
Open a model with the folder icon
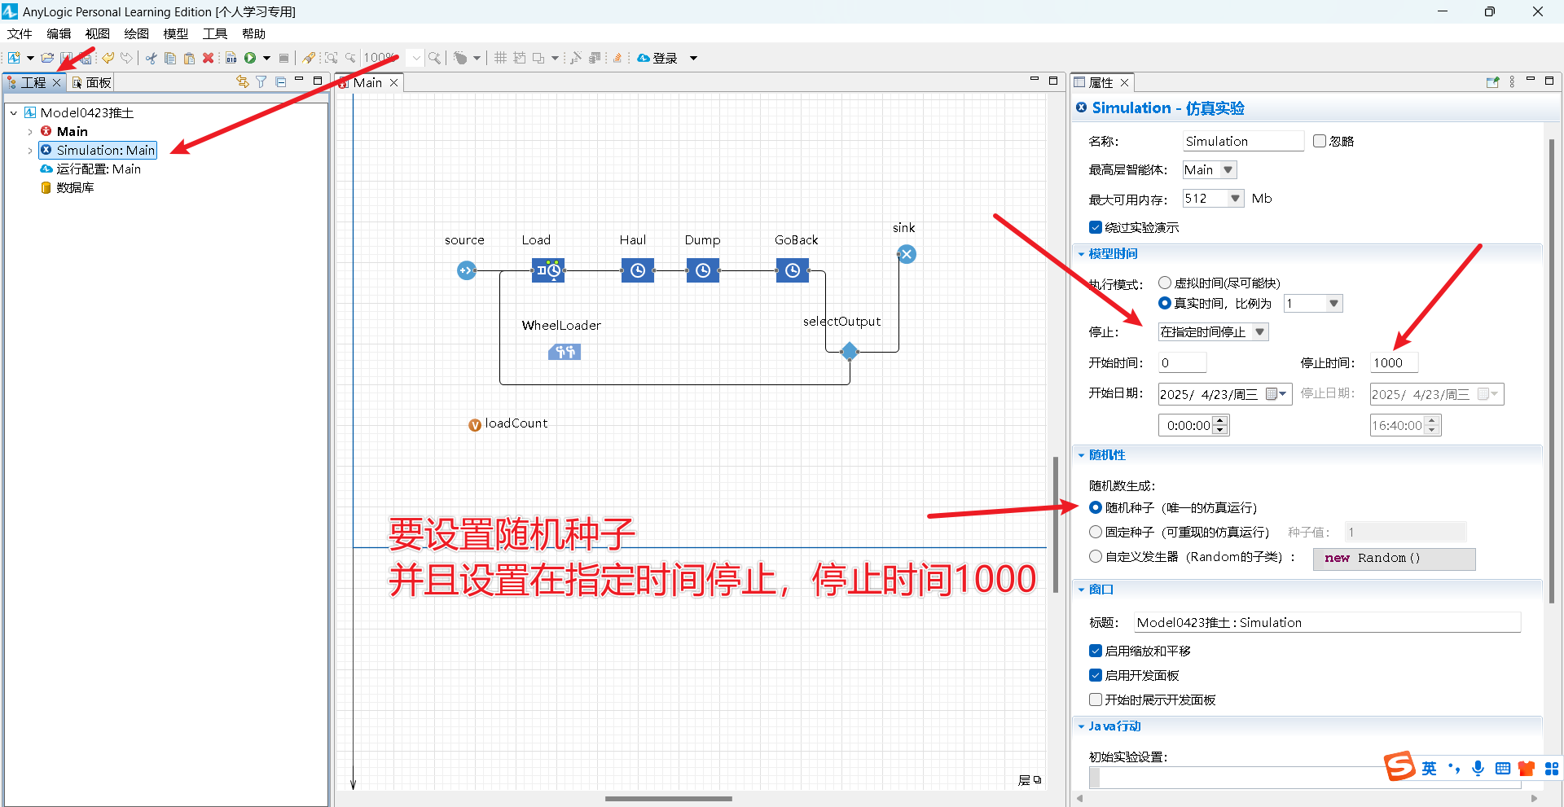click(47, 58)
